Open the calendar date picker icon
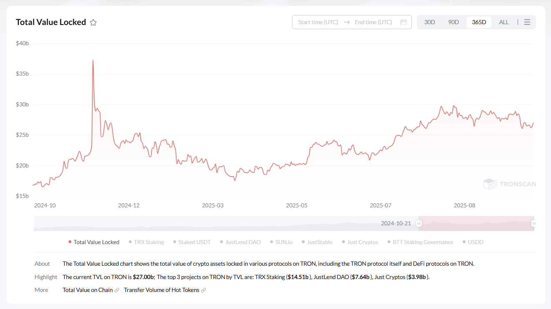Viewport: 551px width, 309px height. pyautogui.click(x=403, y=22)
